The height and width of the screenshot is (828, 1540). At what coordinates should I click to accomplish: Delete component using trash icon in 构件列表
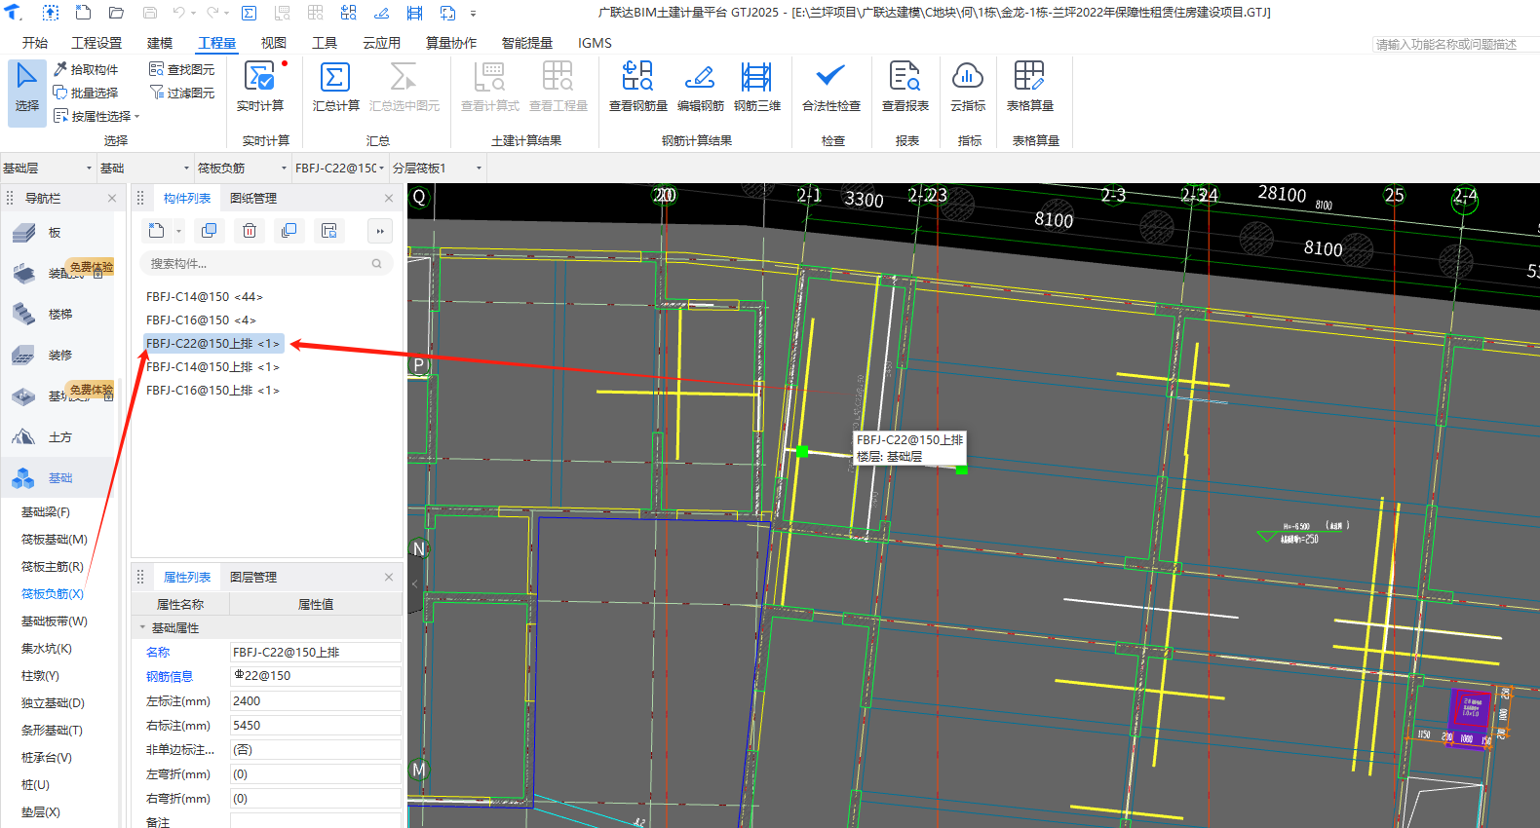(x=250, y=231)
